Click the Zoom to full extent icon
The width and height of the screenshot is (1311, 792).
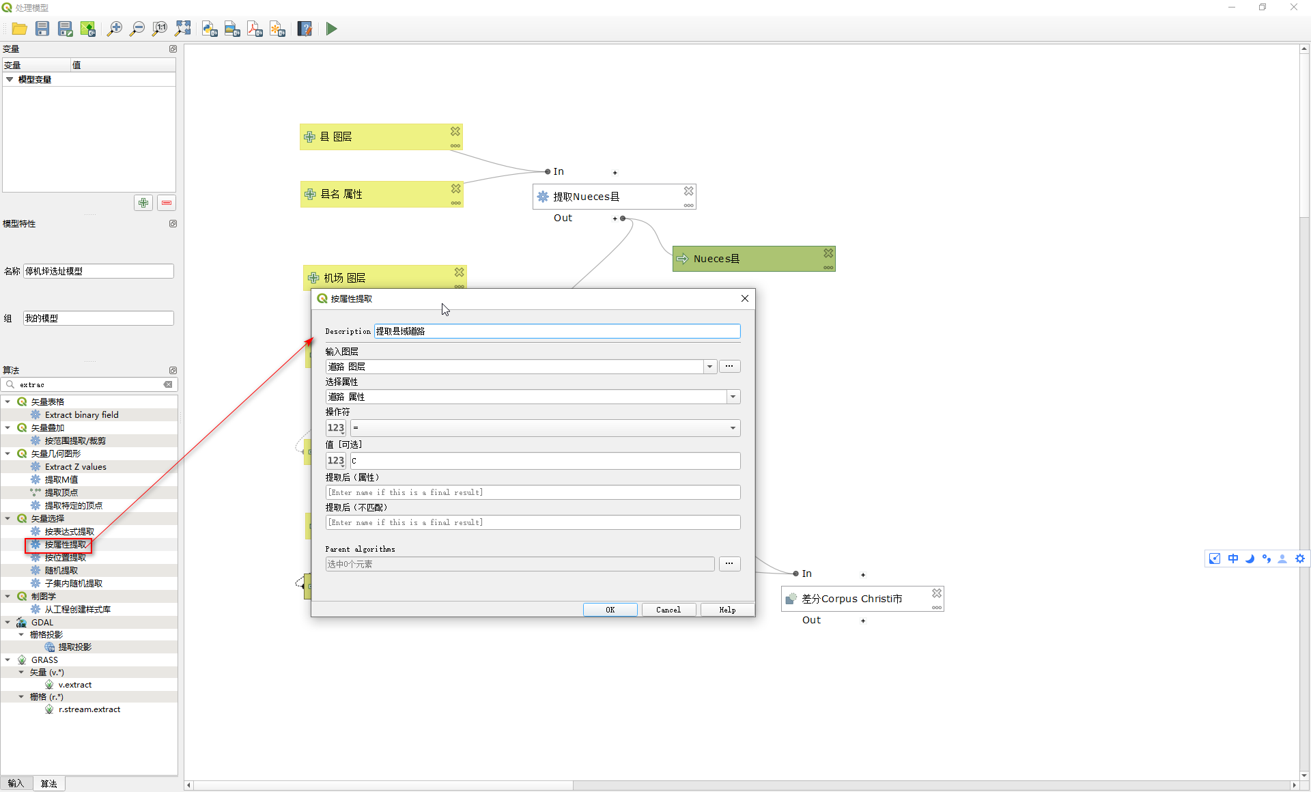click(x=182, y=29)
